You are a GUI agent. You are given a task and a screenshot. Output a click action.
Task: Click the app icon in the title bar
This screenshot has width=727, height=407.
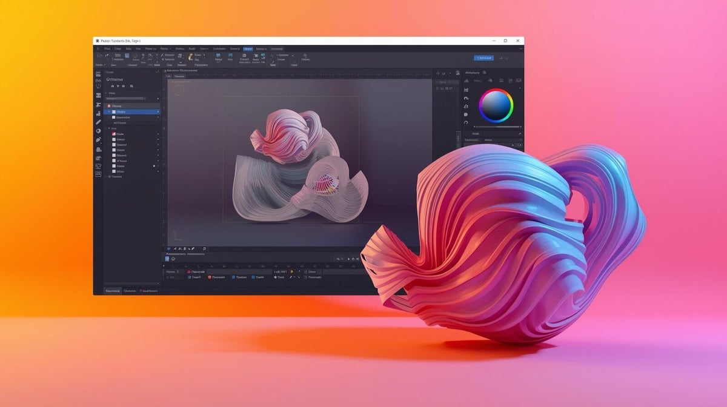tap(97, 41)
